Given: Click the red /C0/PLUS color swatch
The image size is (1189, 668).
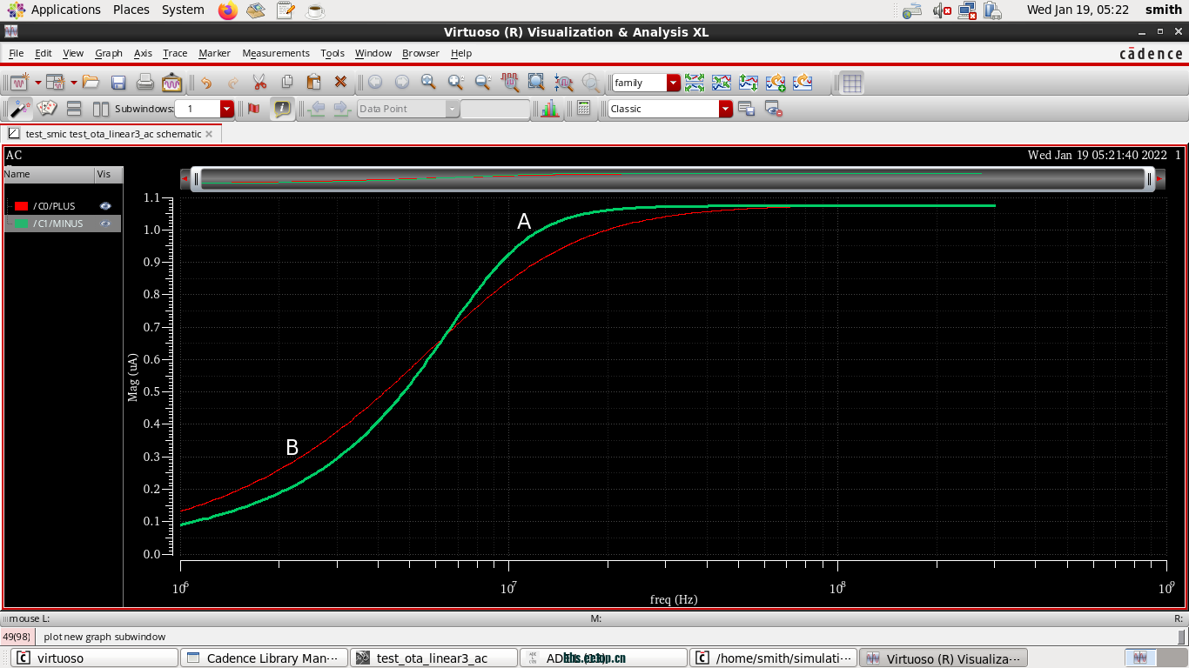Looking at the screenshot, I should click(22, 206).
